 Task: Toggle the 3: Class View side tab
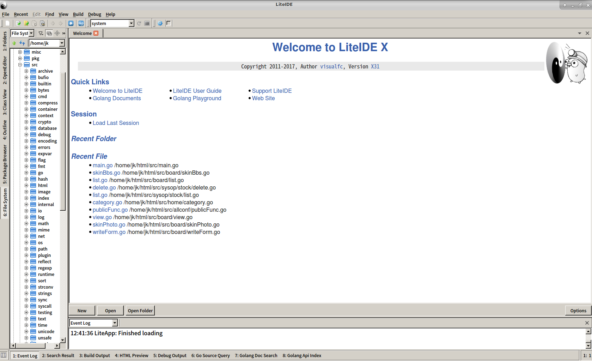[5, 102]
